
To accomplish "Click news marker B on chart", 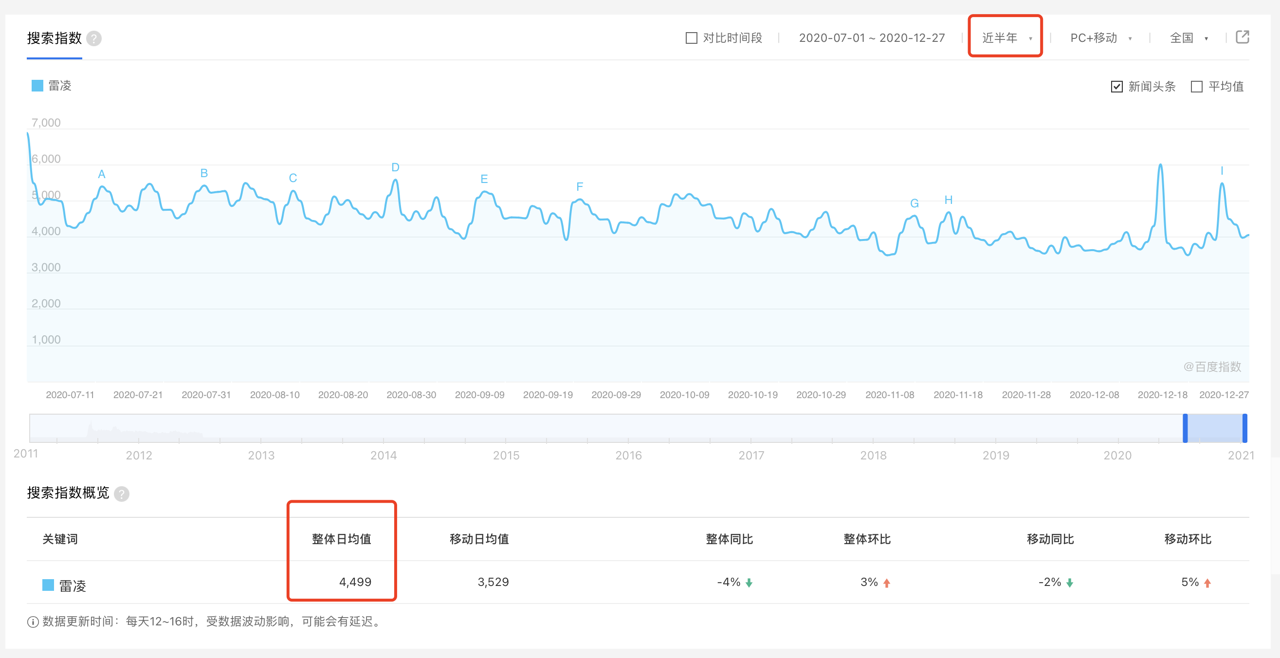I will (204, 173).
